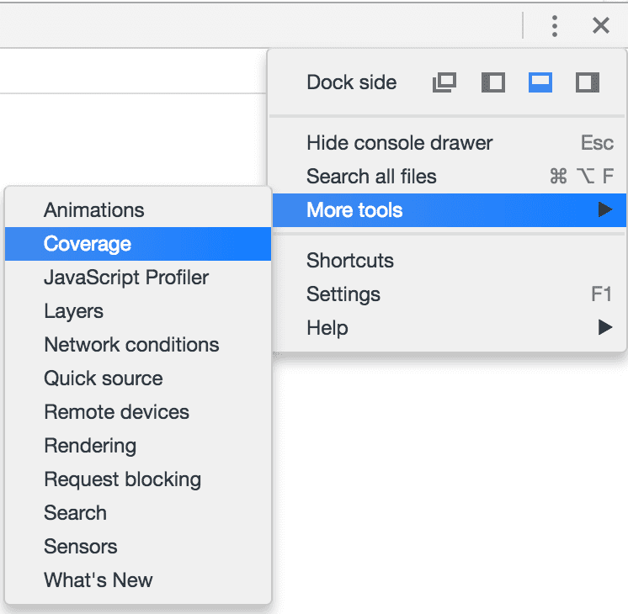Open the Shortcuts entry
The width and height of the screenshot is (628, 614).
tap(350, 261)
